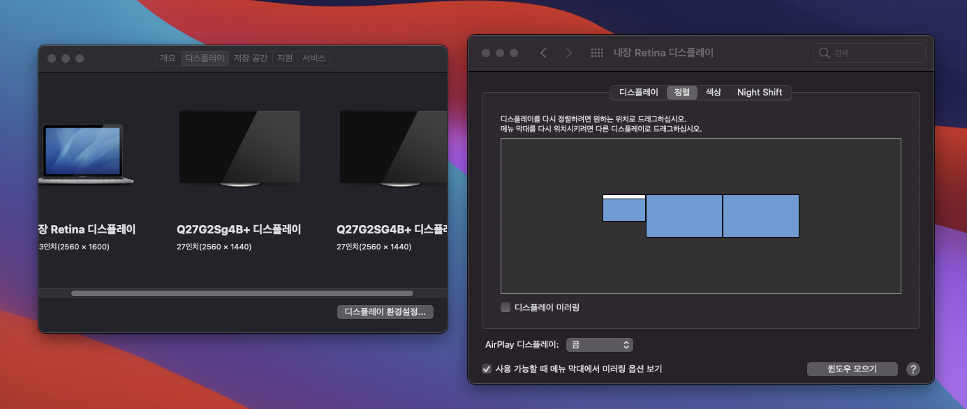The width and height of the screenshot is (967, 409).
Task: Open help with the question mark button
Action: click(x=913, y=369)
